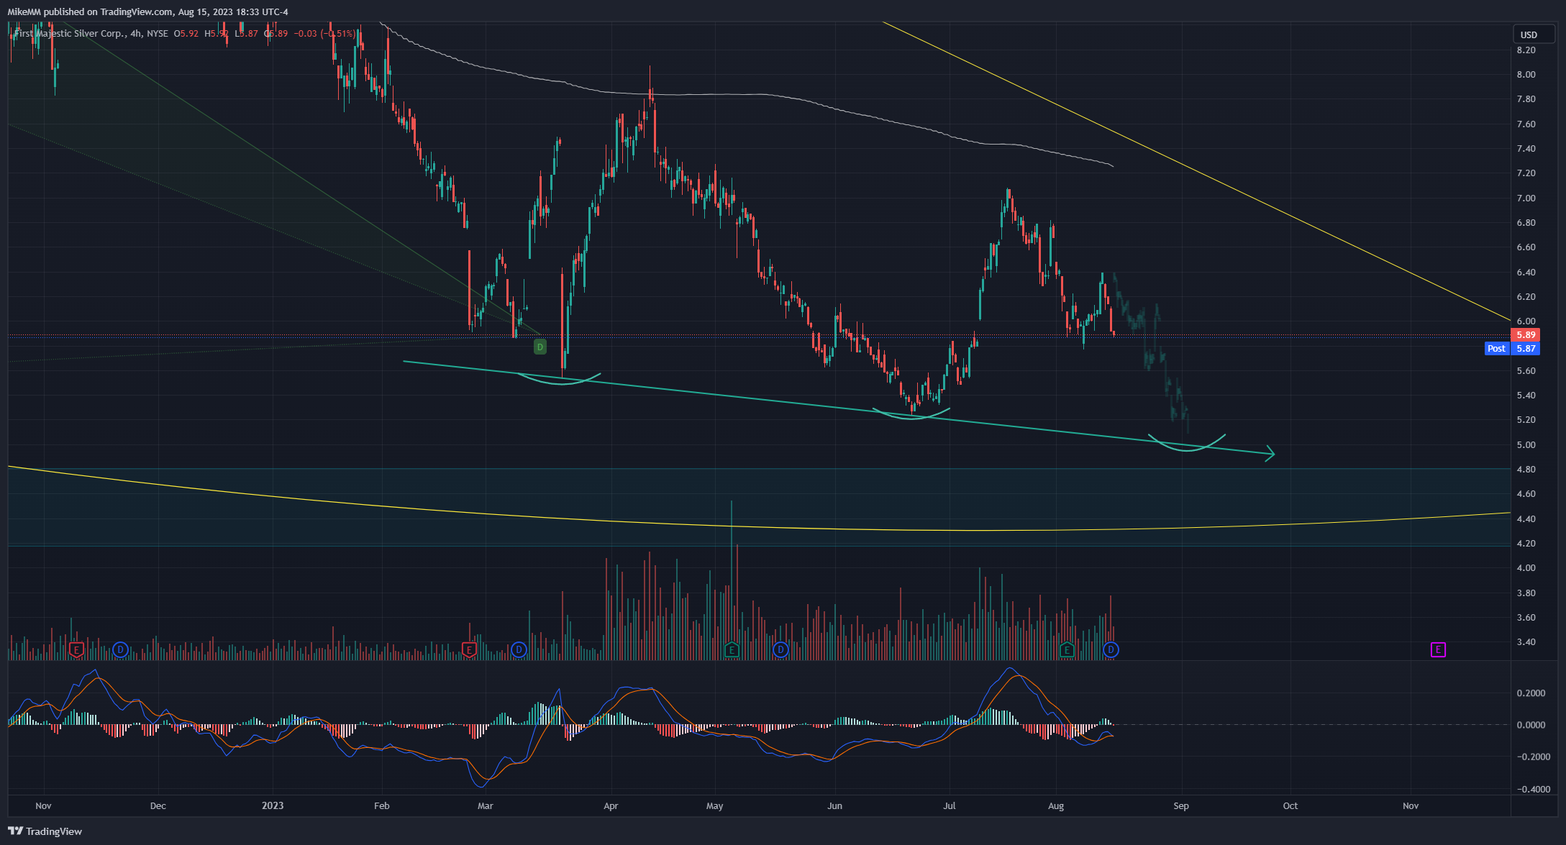Click the 8.00 price axis label
Image resolution: width=1566 pixels, height=845 pixels.
click(x=1526, y=75)
